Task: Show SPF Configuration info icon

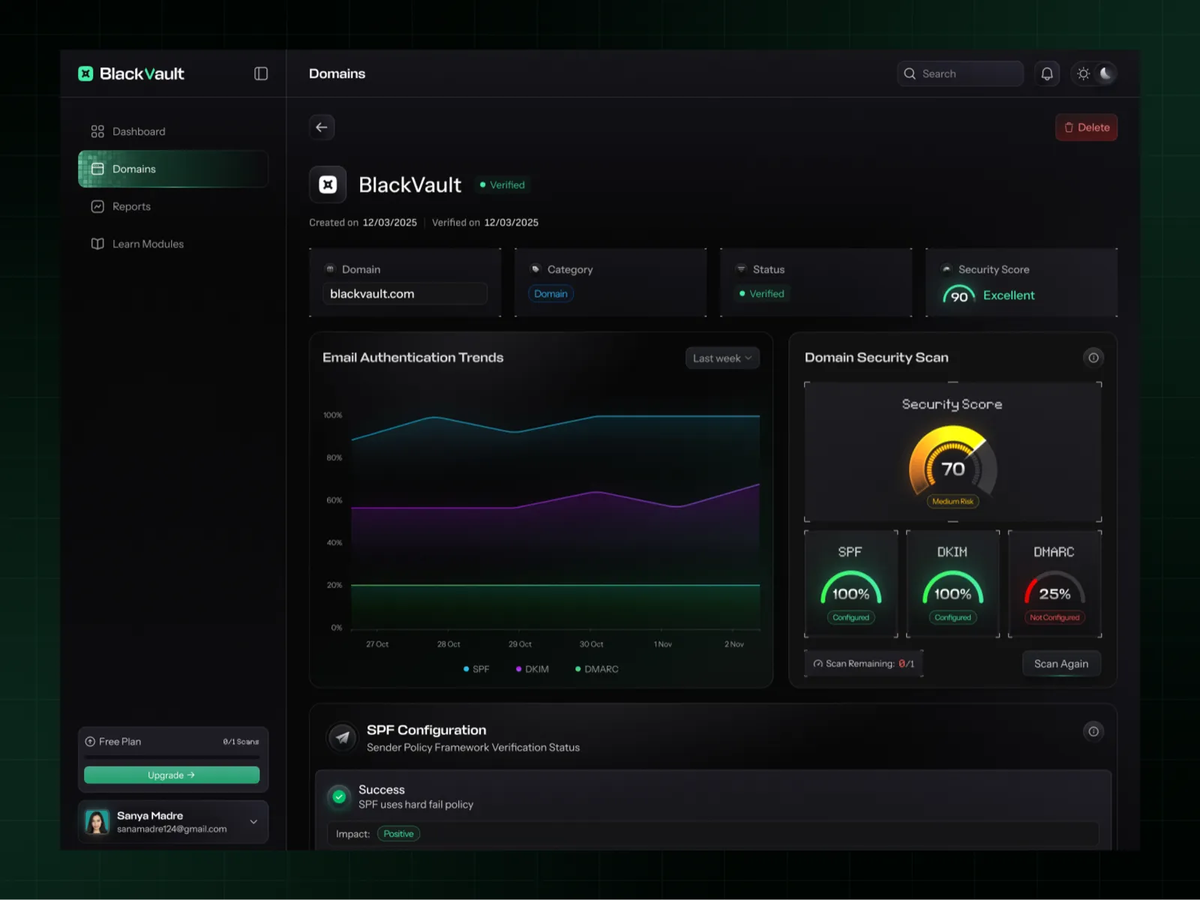Action: pyautogui.click(x=1093, y=731)
